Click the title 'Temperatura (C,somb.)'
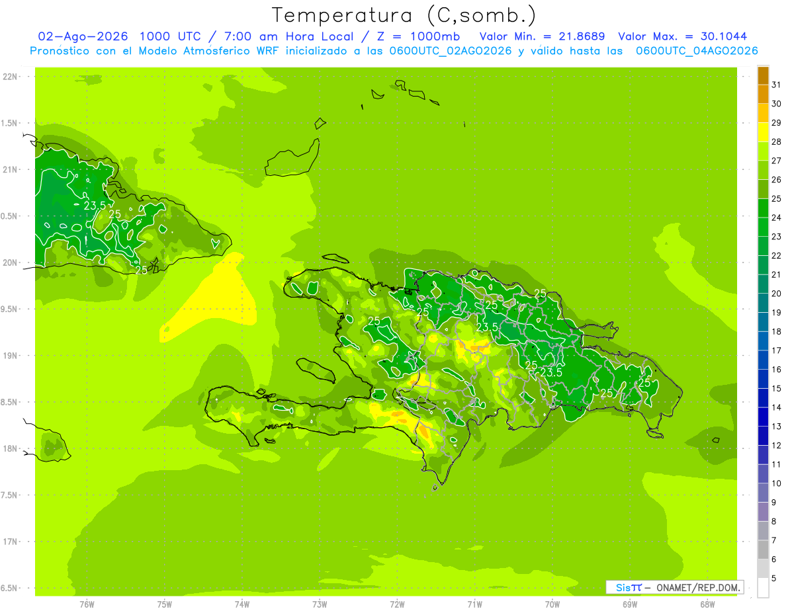The height and width of the screenshot is (613, 794). coord(404,15)
